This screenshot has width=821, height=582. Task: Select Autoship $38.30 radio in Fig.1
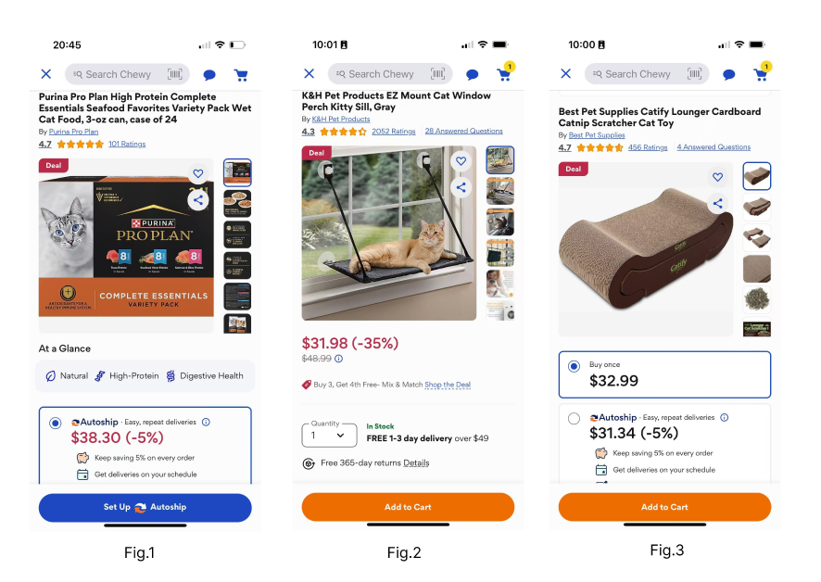[55, 423]
